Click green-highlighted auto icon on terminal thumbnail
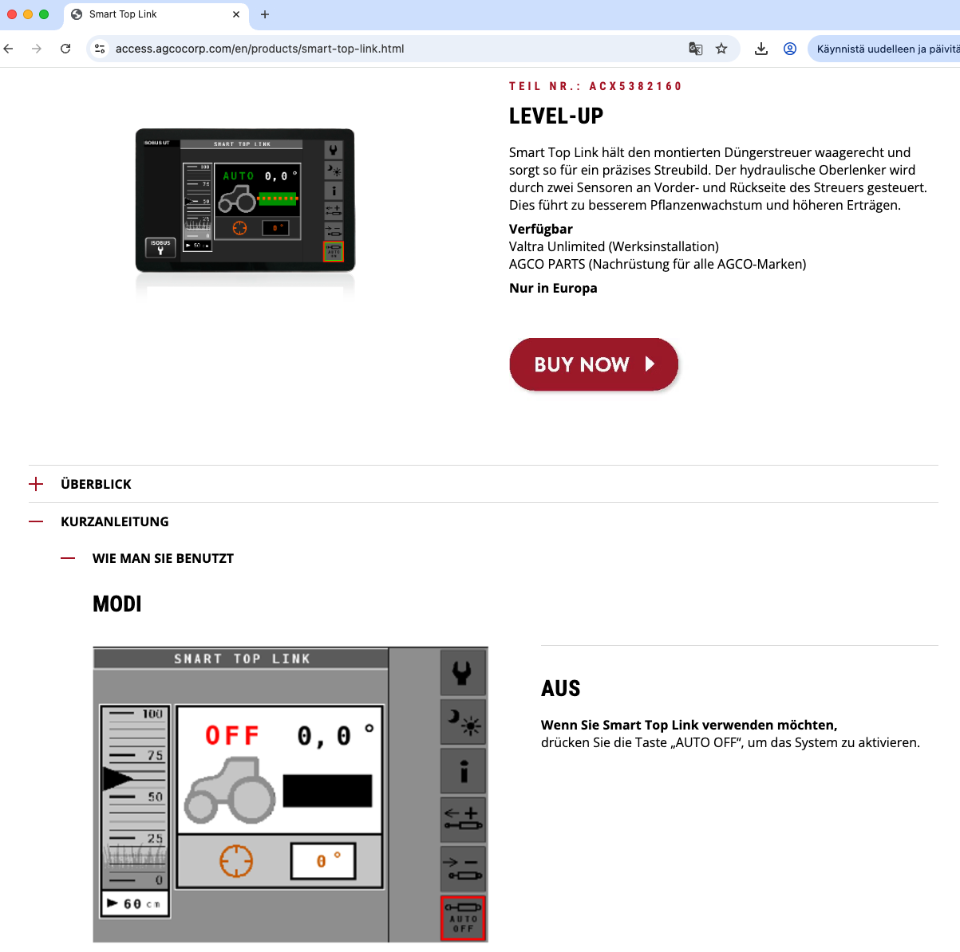Image resolution: width=960 pixels, height=952 pixels. 334,252
